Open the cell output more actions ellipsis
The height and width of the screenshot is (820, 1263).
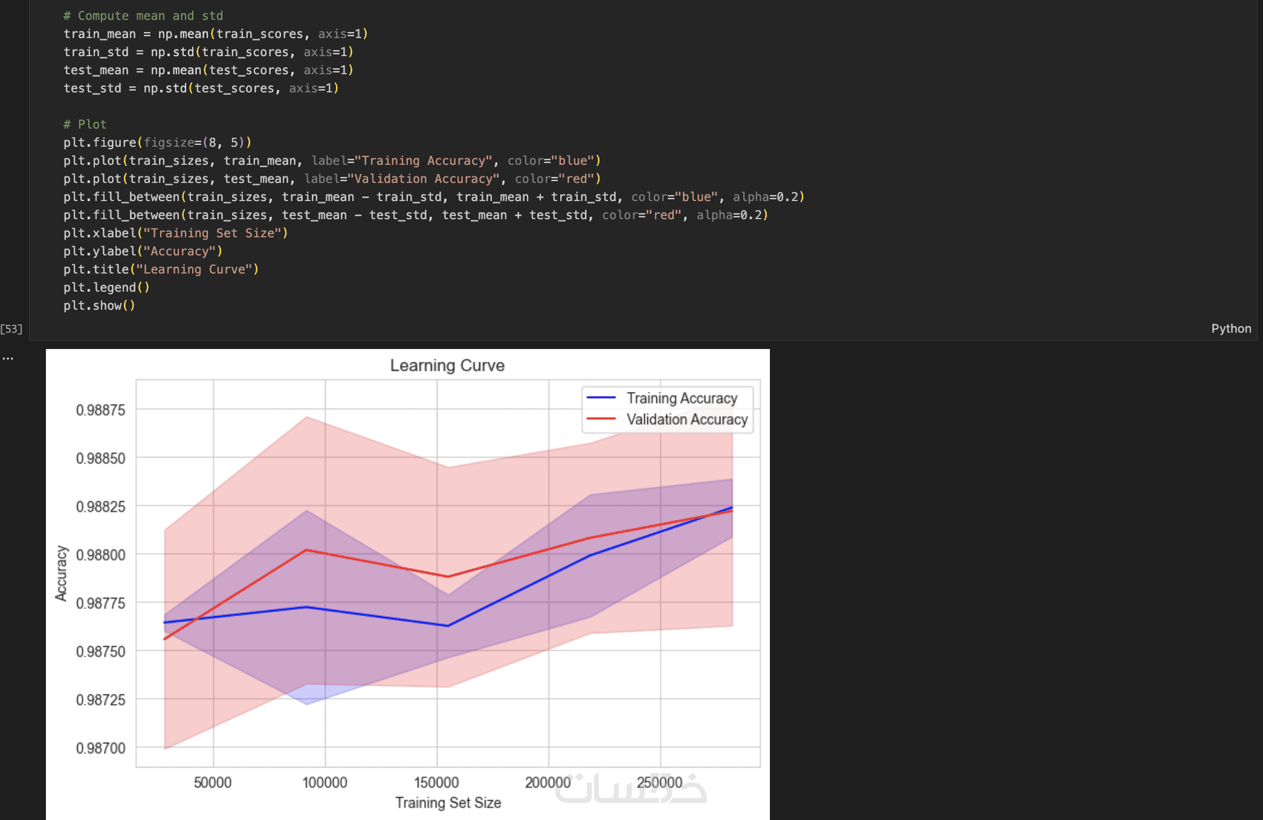pyautogui.click(x=8, y=359)
